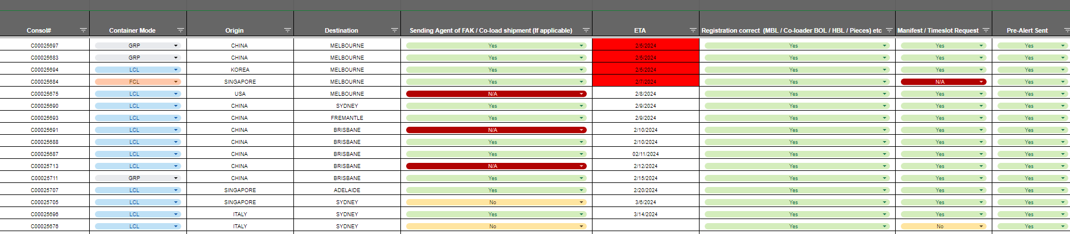The image size is (1070, 234).
Task: Select the ADELAIDE destination cell
Action: click(347, 190)
